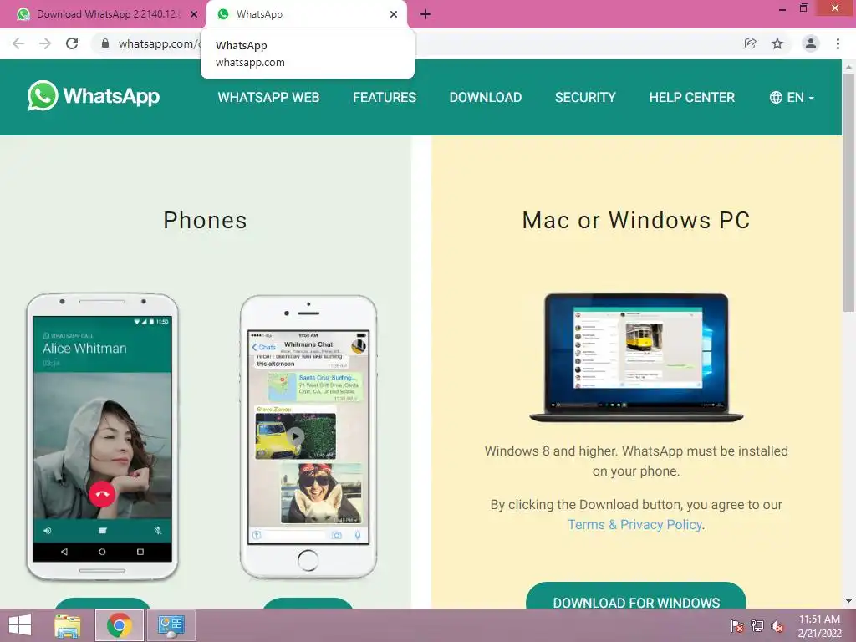Switch to Download WhatsApp 2.2140.12 tab
The image size is (856, 642).
(107, 14)
